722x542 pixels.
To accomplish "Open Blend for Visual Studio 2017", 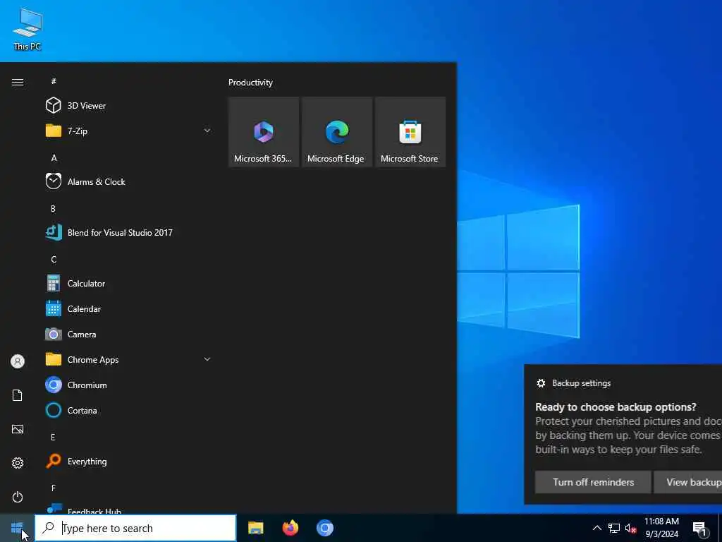I will pyautogui.click(x=129, y=232).
